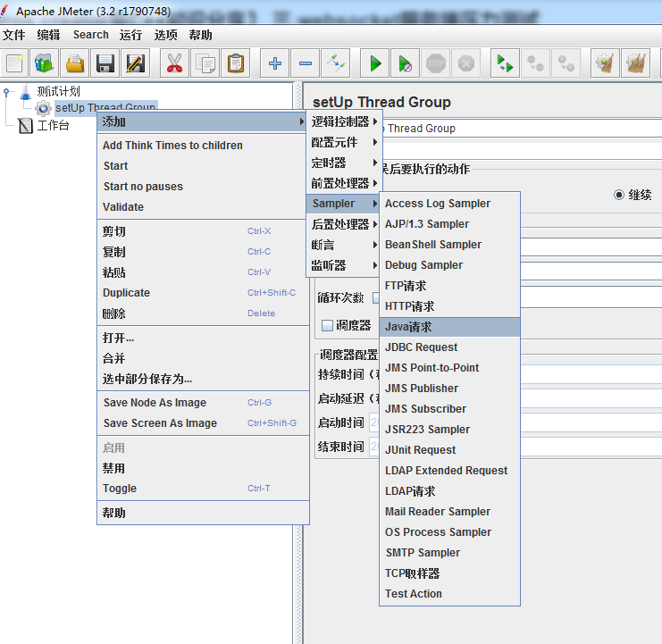Image resolution: width=662 pixels, height=644 pixels.
Task: Choose Debug Sampler entry
Action: [x=449, y=265]
